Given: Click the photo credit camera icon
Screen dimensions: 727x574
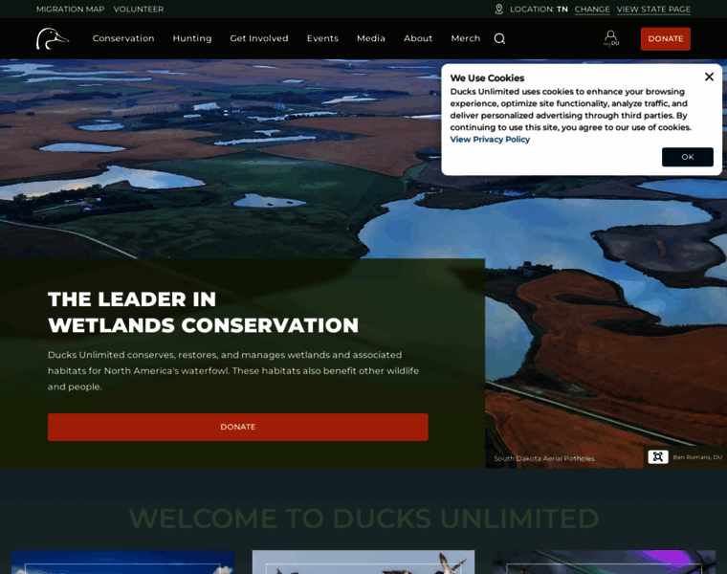Looking at the screenshot, I should [657, 457].
